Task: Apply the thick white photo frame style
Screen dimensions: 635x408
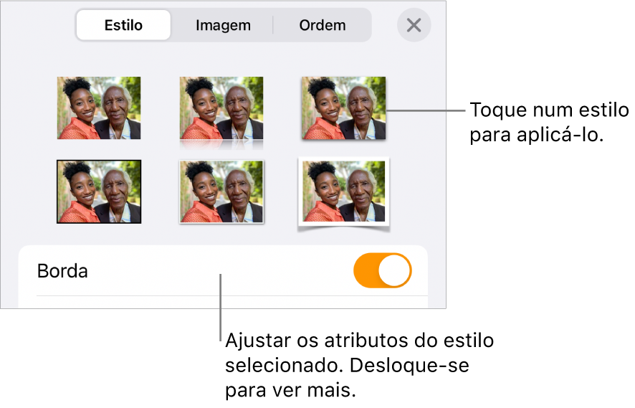Action: (x=344, y=194)
